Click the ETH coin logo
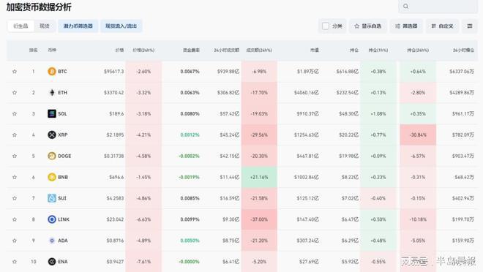The width and height of the screenshot is (483, 272). [52, 93]
